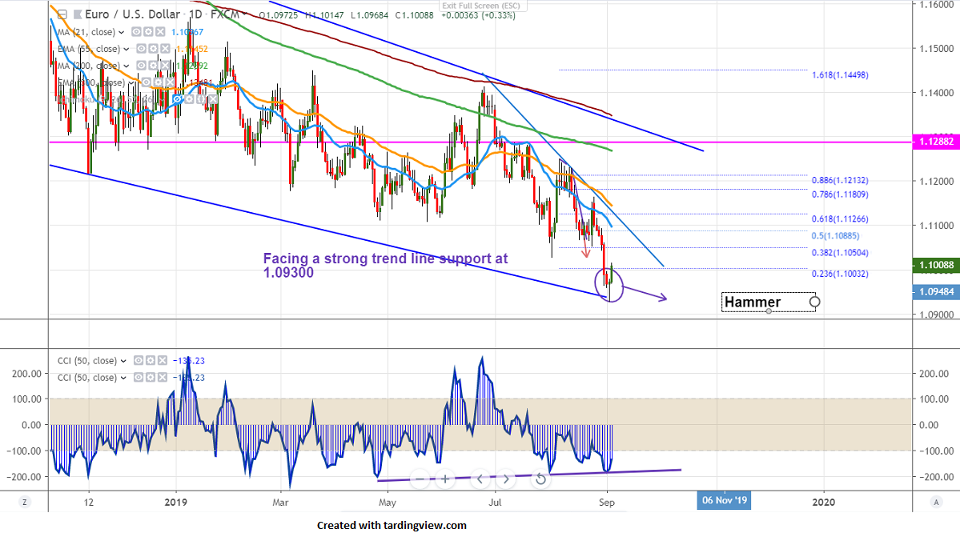
Task: Remove the EMA (300, close) indicator
Action: pyautogui.click(x=170, y=82)
